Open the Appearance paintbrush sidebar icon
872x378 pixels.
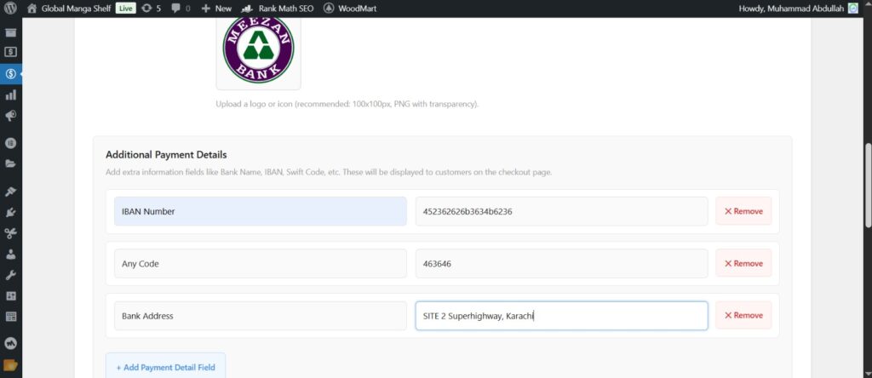click(10, 192)
